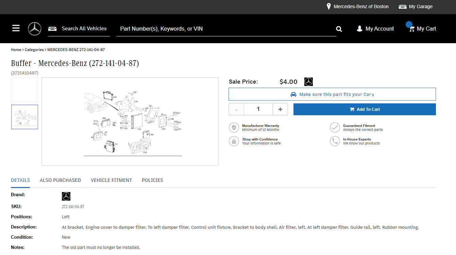
Task: Select the Policies tab
Action: pyautogui.click(x=152, y=180)
